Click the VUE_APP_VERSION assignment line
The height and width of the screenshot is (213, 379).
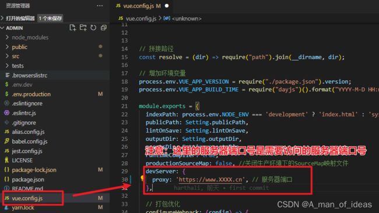tap(245, 82)
